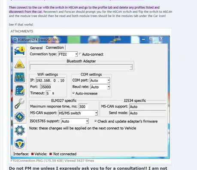Expand the Bluetooth Adapter dropdown
197x170 pixels.
[81, 67]
